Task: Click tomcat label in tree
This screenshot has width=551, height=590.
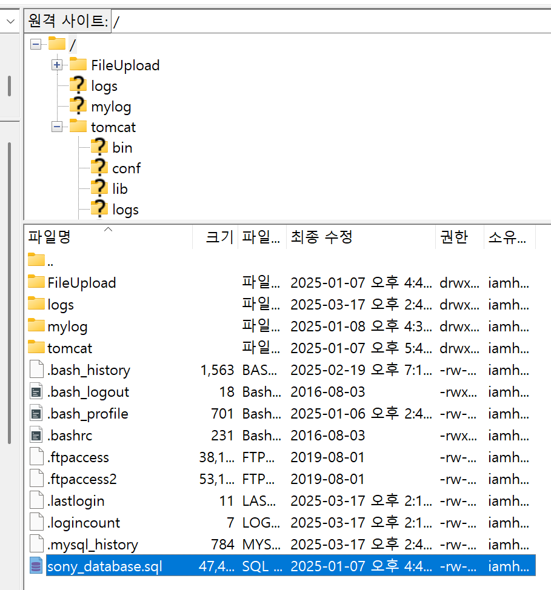Action: pyautogui.click(x=113, y=127)
